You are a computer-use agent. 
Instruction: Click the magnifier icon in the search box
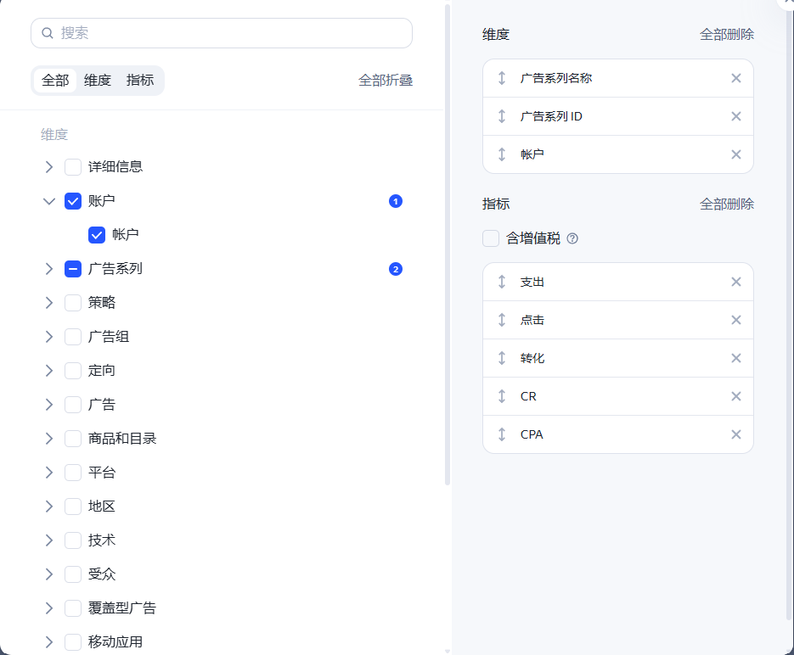tap(47, 33)
